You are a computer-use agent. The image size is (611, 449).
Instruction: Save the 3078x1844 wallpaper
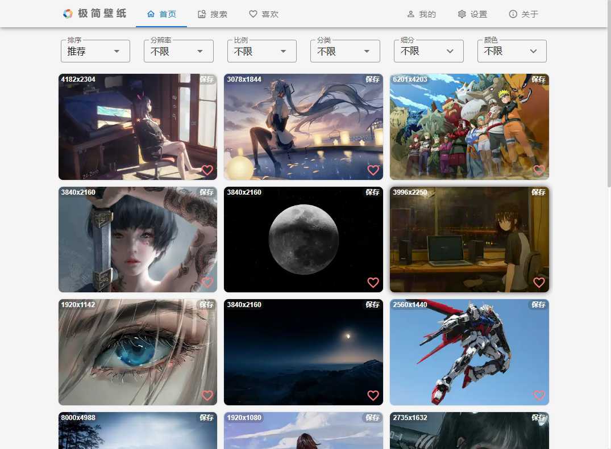pos(372,79)
